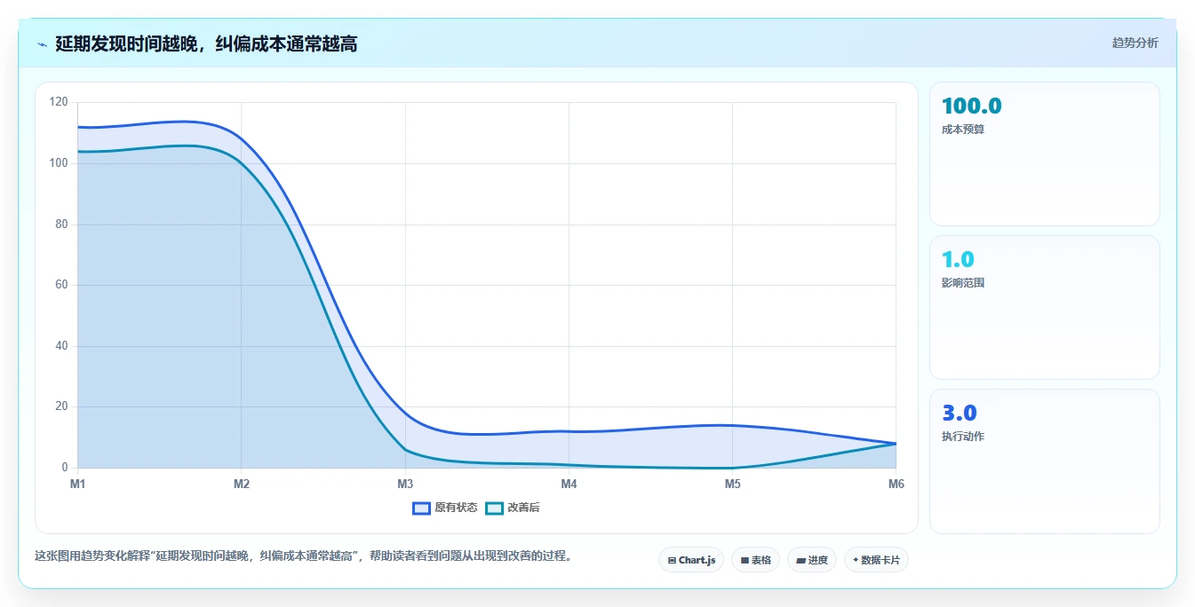This screenshot has width=1195, height=607.
Task: Open the 成本预算 100.0 card
Action: coord(1045,154)
